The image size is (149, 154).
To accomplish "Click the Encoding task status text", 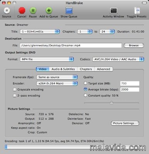I will [54, 141].
